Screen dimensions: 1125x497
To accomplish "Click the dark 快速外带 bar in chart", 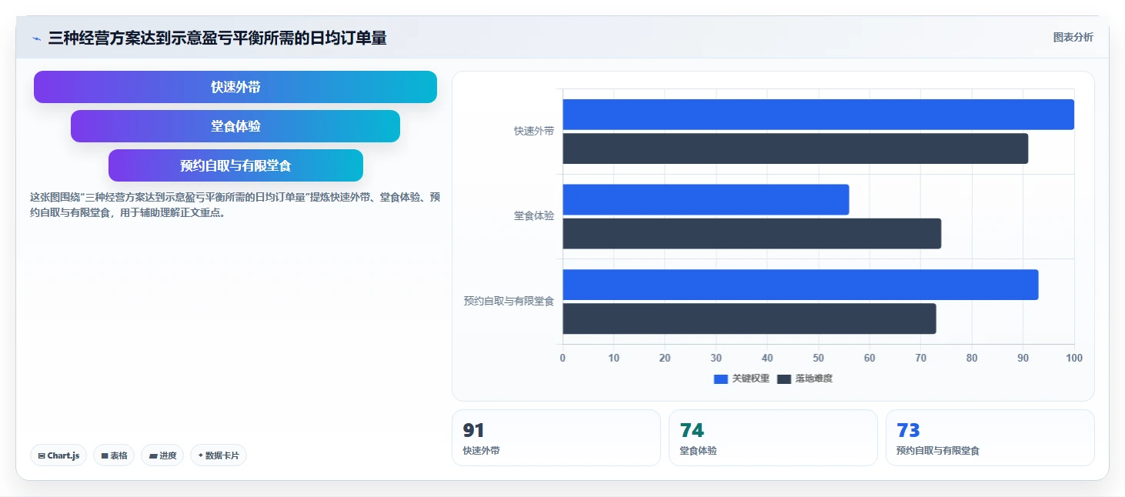I will tap(795, 148).
